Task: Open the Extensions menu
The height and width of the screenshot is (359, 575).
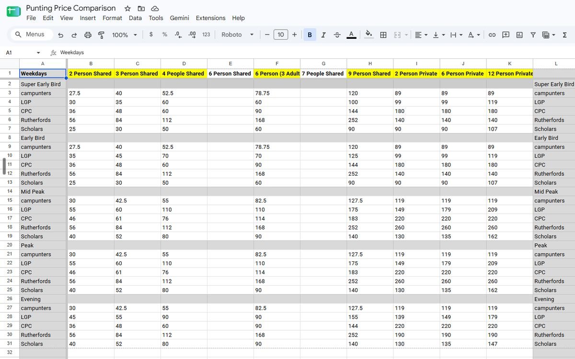Action: tap(210, 18)
